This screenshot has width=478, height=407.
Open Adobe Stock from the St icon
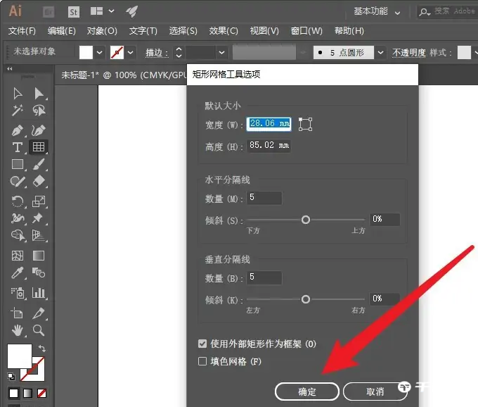74,12
